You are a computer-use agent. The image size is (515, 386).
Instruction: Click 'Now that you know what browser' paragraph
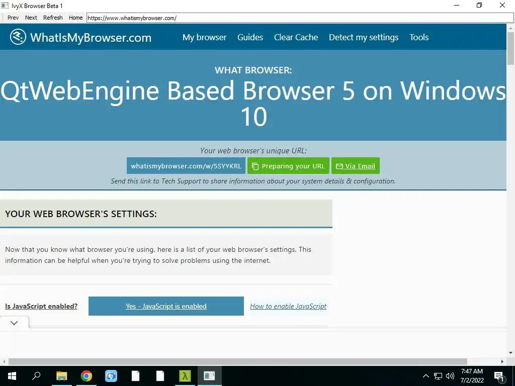click(158, 255)
